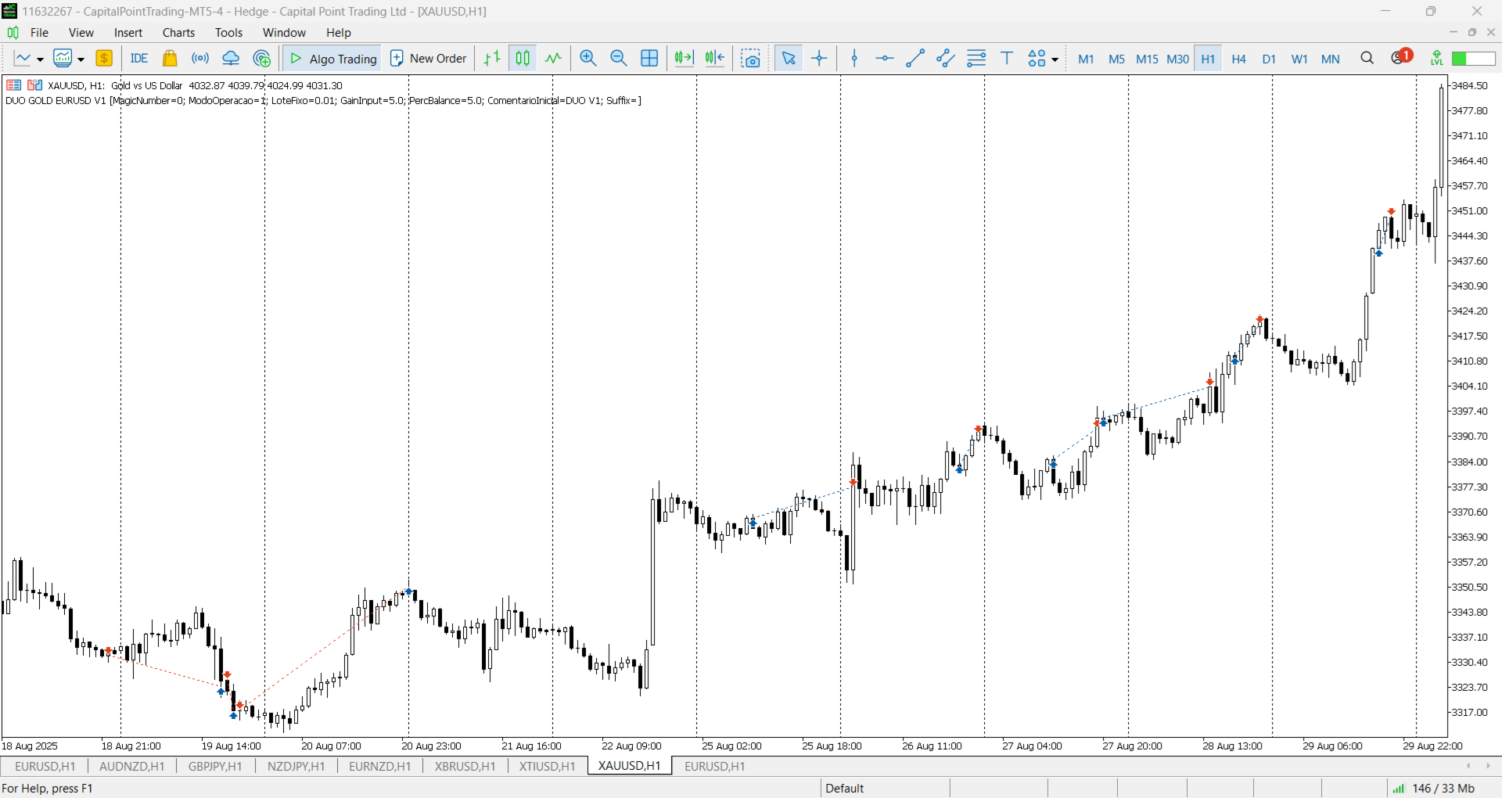Open the Insert menu
This screenshot has width=1502, height=798.
(x=128, y=33)
